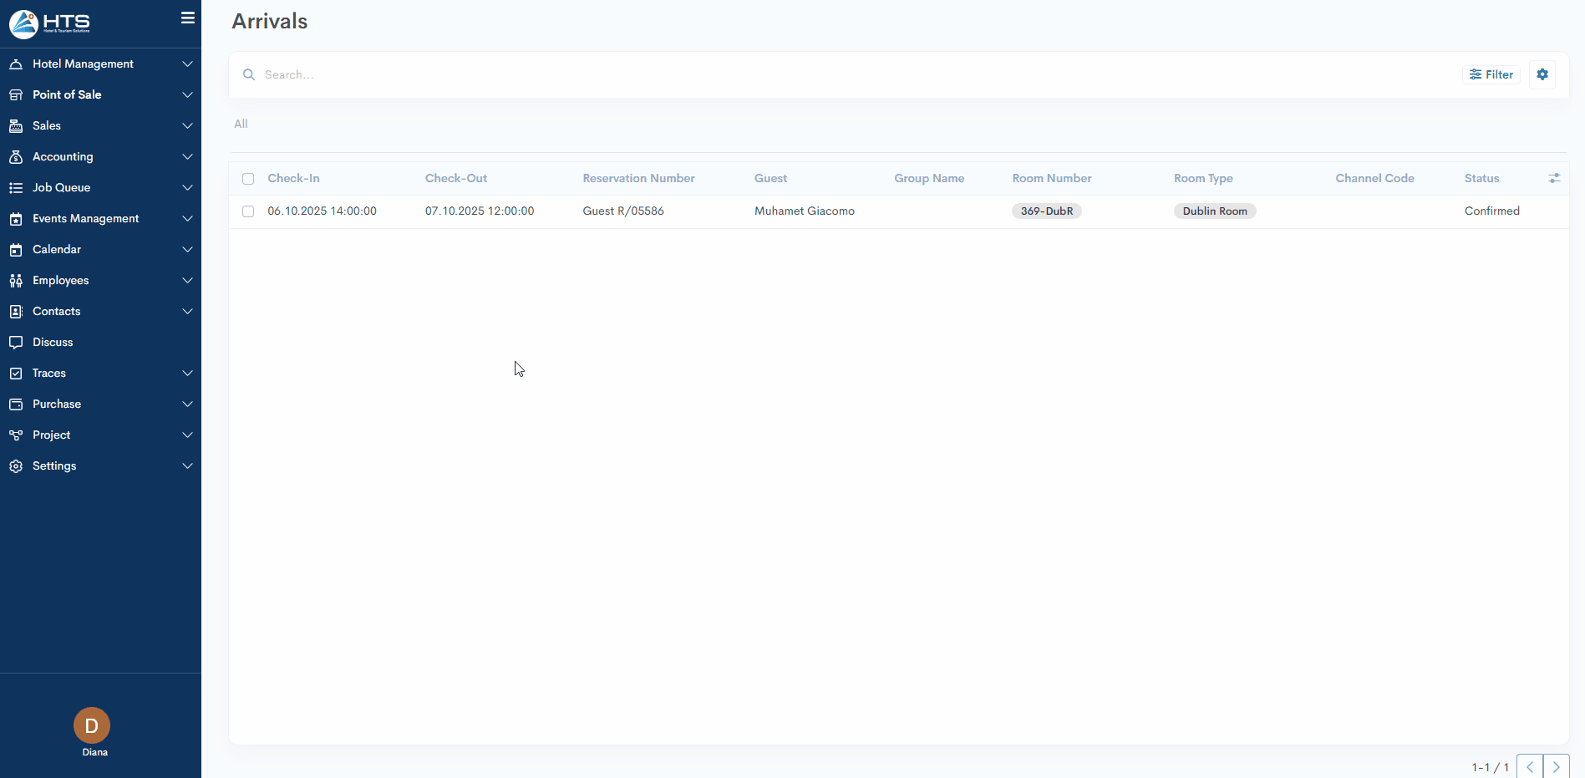Expand the Hotel Management menu chevron
The height and width of the screenshot is (778, 1585).
(187, 64)
